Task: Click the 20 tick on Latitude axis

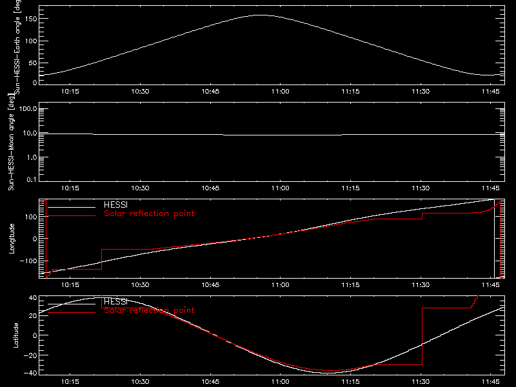Action: point(34,315)
